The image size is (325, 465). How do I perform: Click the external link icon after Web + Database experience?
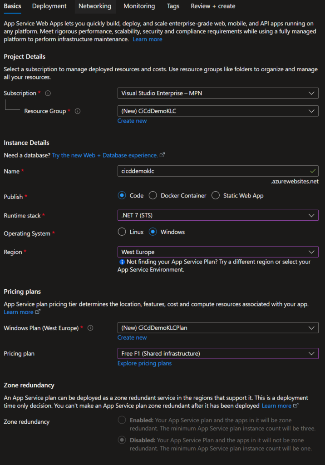coord(162,155)
